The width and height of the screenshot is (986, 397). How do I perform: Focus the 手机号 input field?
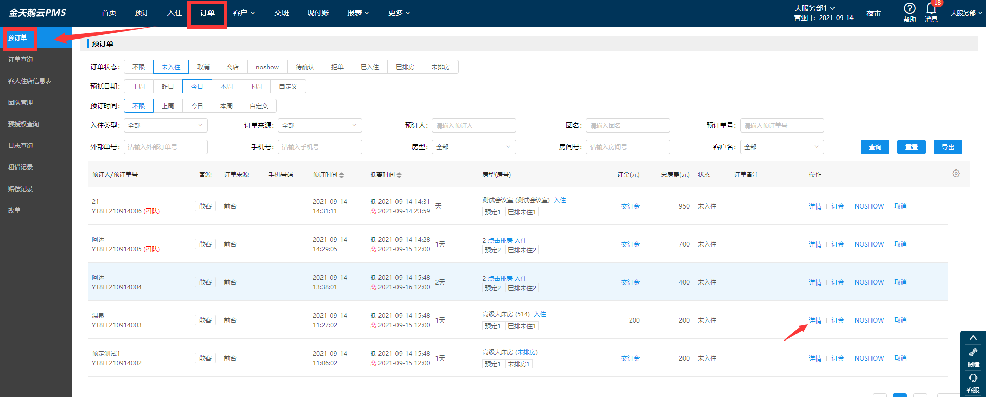(320, 147)
